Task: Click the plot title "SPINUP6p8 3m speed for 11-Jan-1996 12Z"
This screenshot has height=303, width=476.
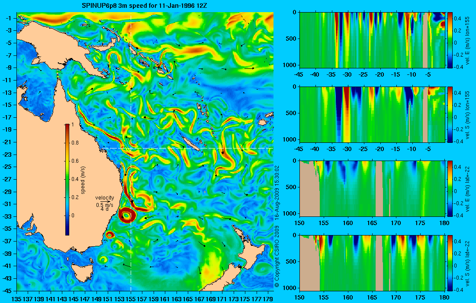Action: point(145,6)
